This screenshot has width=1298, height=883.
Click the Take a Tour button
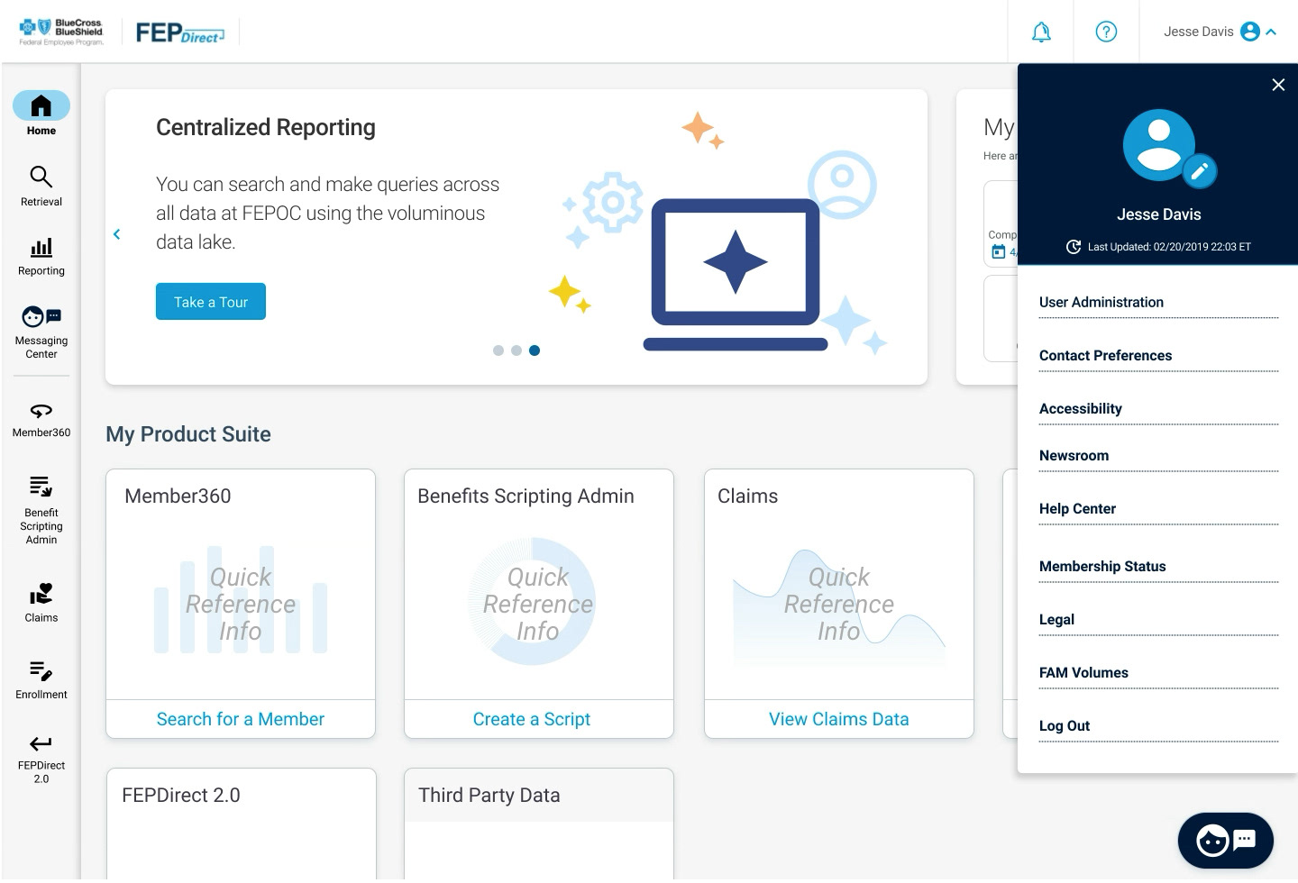pyautogui.click(x=211, y=302)
